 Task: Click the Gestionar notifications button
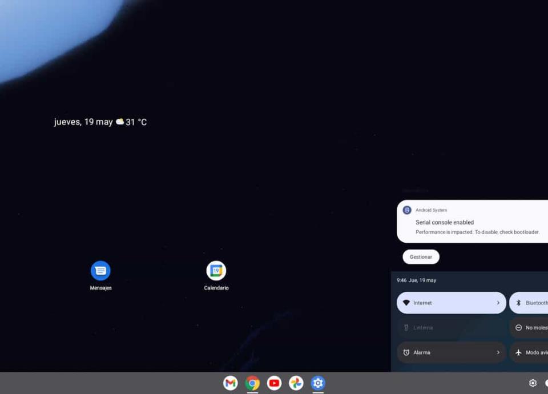pyautogui.click(x=421, y=257)
